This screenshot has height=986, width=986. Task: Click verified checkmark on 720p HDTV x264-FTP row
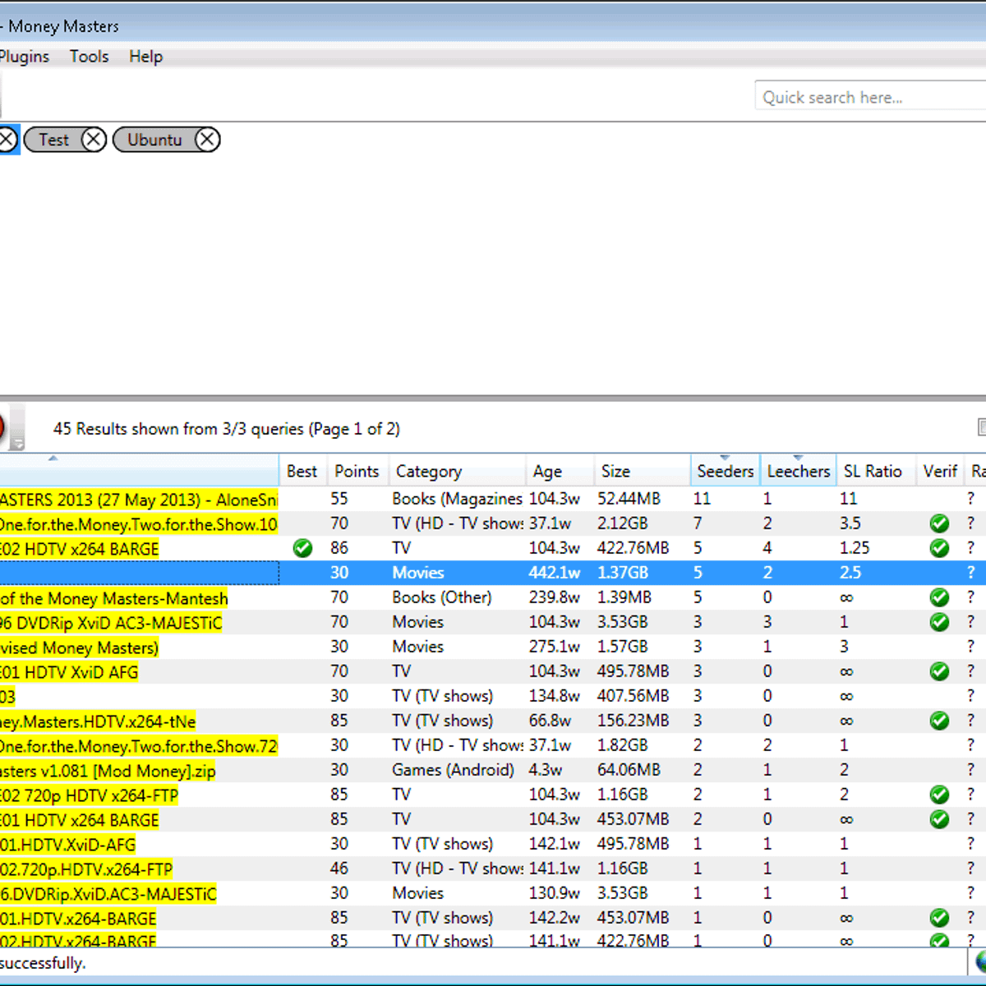coord(939,795)
